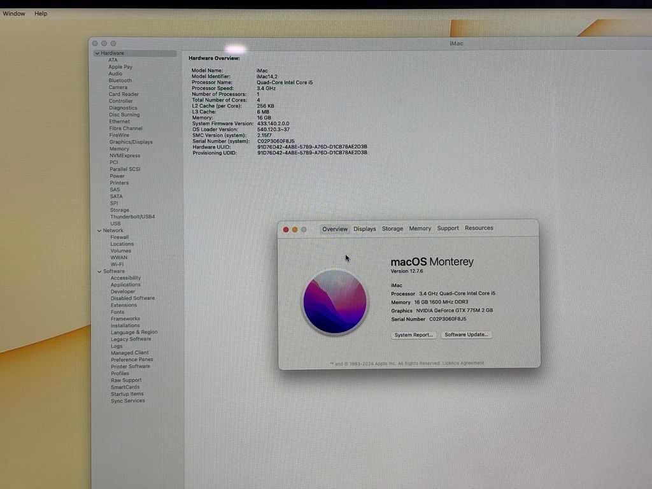Collapse the Software section chevron

coord(99,271)
